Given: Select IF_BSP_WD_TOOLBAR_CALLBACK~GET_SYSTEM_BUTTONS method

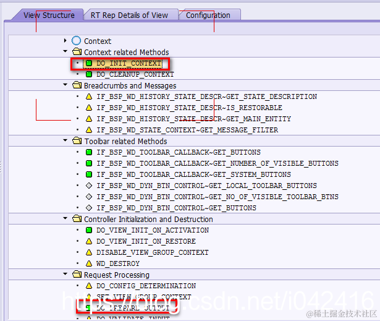Looking at the screenshot, I should pyautogui.click(x=193, y=174).
